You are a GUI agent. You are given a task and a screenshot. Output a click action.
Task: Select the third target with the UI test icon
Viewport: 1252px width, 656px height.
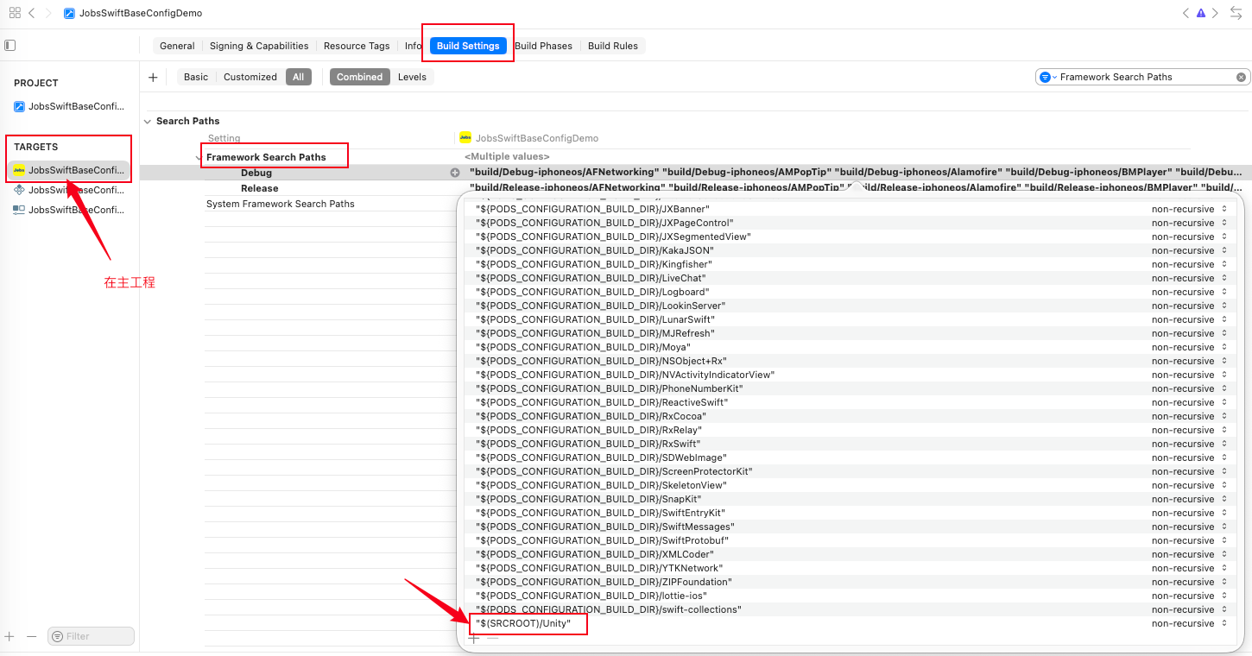[19, 210]
